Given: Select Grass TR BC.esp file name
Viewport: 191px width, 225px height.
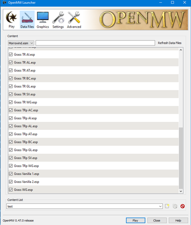Looking at the screenshot, I should 25,78.
